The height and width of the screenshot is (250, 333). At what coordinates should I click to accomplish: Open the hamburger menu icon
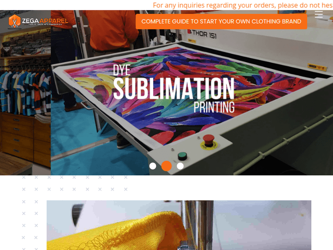pos(318,14)
